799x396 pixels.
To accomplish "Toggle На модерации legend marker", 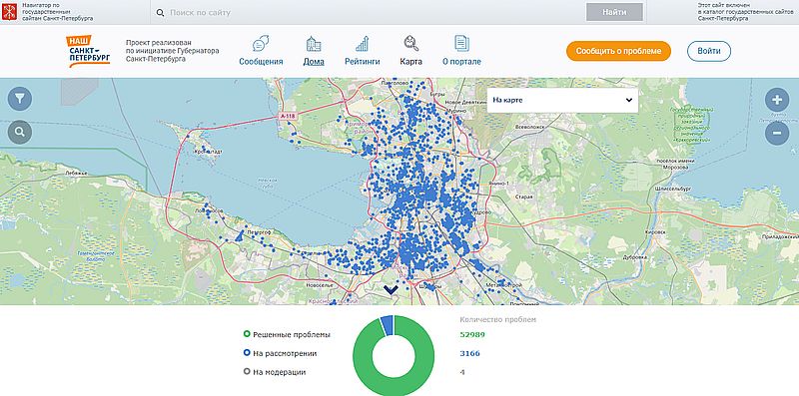I will tap(247, 372).
